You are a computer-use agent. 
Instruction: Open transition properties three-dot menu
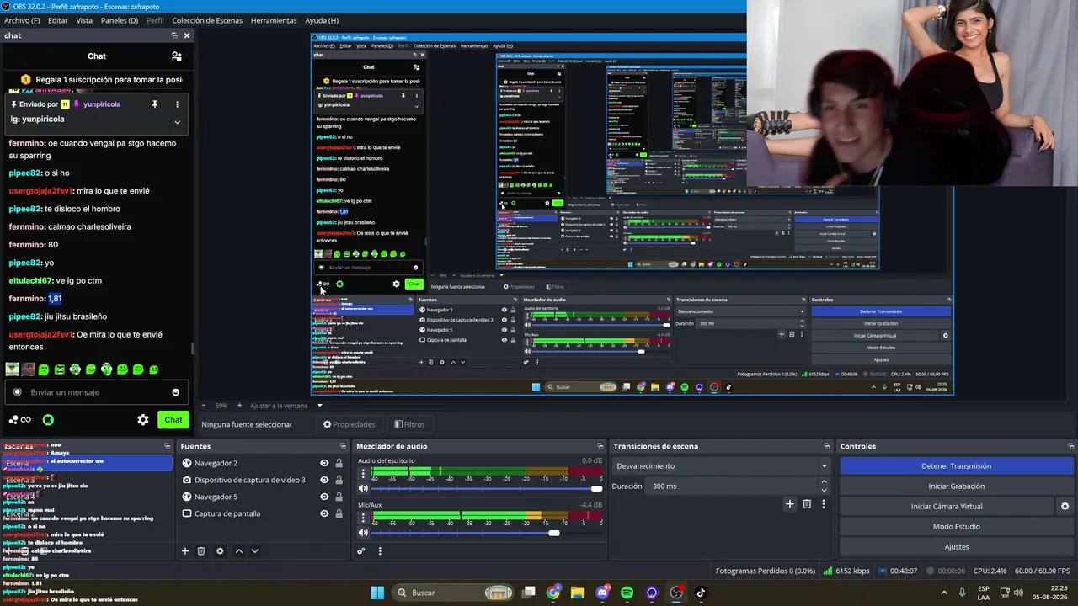824,504
